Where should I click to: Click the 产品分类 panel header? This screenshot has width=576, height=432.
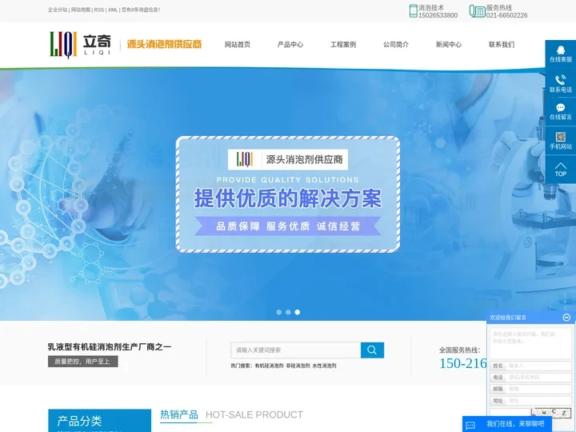tap(99, 421)
